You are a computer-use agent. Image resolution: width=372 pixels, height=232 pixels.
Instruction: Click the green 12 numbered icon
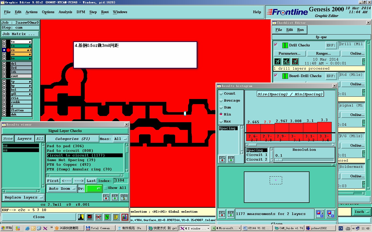pyautogui.click(x=107, y=217)
